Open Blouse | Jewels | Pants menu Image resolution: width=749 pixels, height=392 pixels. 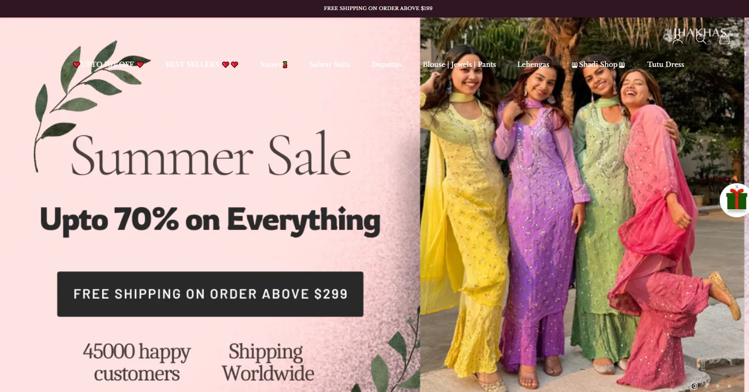(459, 64)
